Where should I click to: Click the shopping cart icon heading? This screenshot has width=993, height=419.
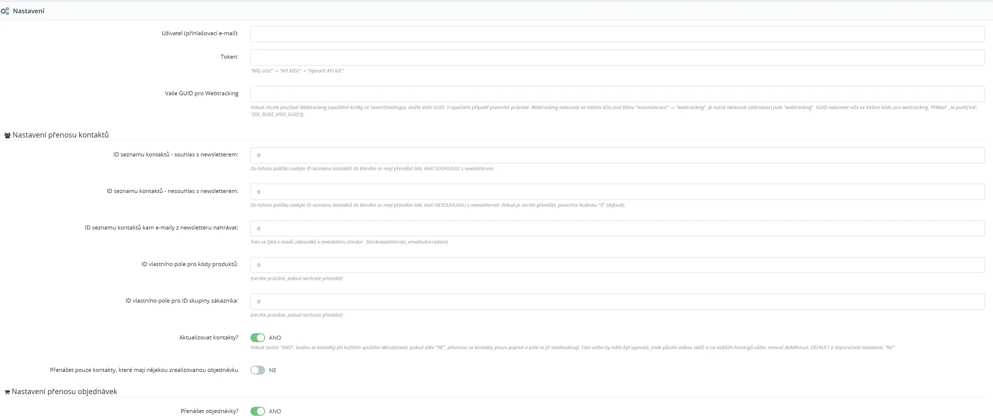click(x=7, y=392)
